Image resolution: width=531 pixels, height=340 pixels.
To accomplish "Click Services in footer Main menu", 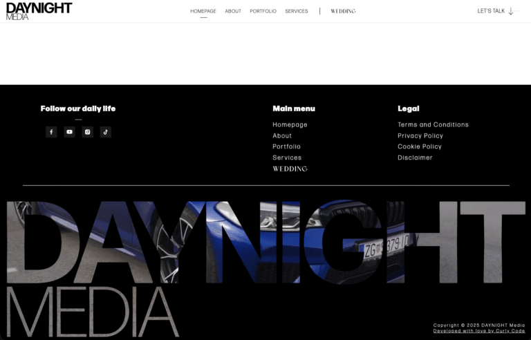I will (x=287, y=158).
